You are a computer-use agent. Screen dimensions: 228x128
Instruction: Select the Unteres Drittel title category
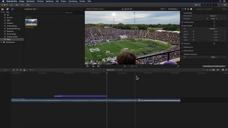point(12,37)
